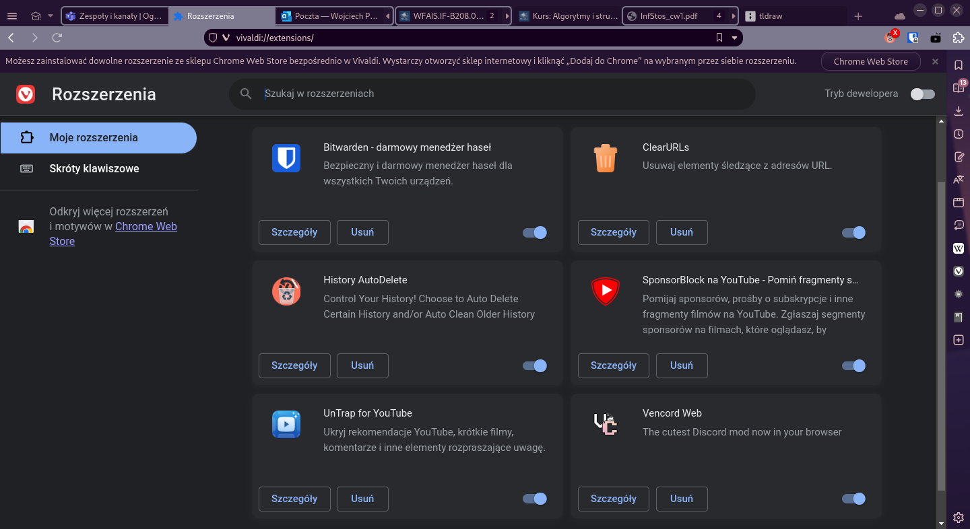Click the vivaldi://extensions/ address field
The width and height of the screenshot is (970, 529).
(x=465, y=38)
